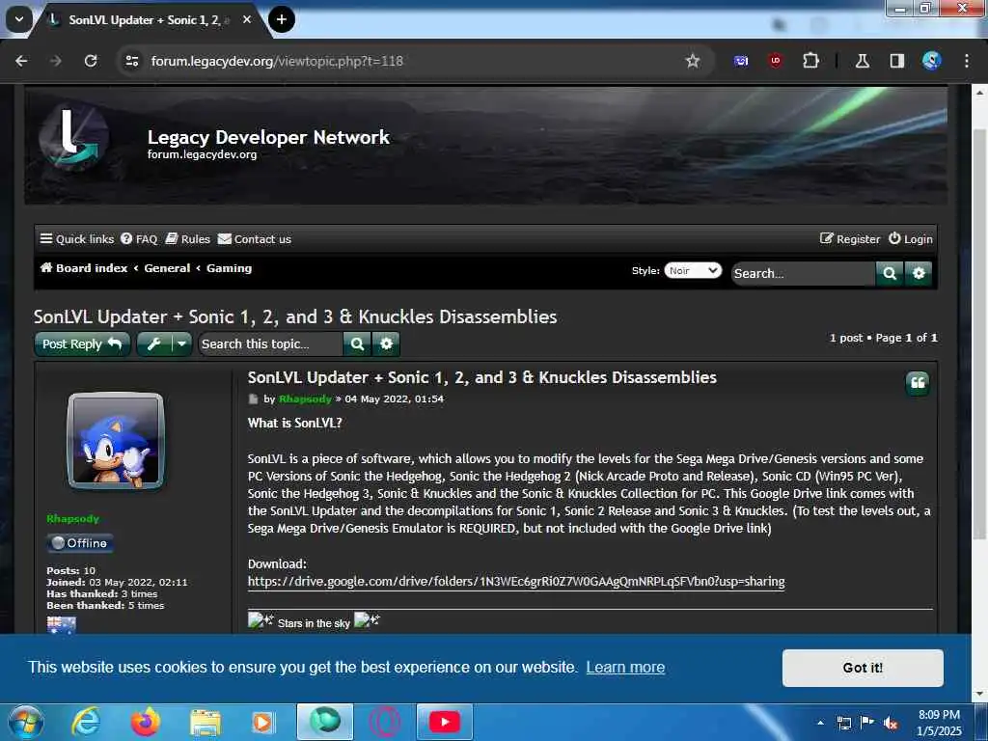This screenshot has width=988, height=741.
Task: Open a new browser tab
Action: click(x=282, y=19)
